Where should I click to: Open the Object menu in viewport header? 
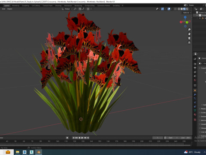(x=9, y=9)
